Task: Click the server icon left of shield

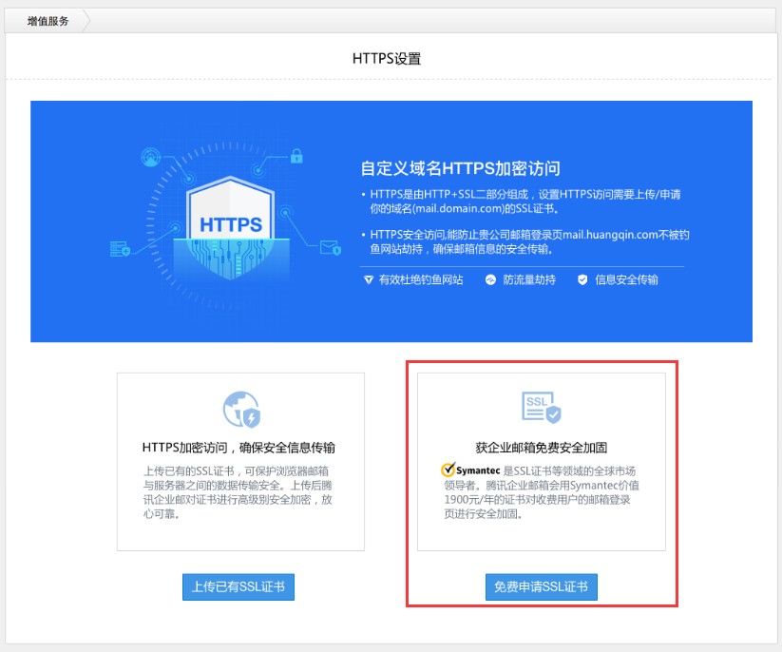Action: pos(120,249)
